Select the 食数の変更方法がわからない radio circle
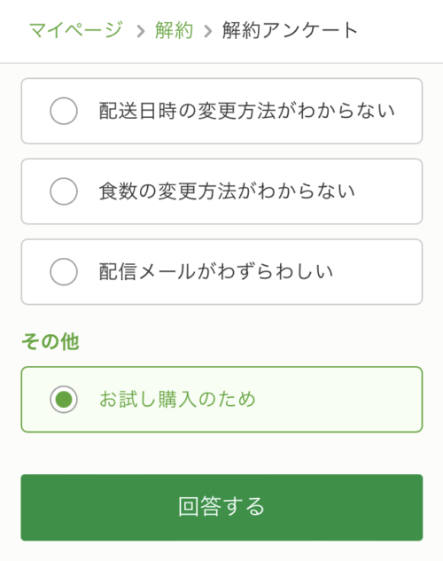443x561 pixels. [64, 191]
